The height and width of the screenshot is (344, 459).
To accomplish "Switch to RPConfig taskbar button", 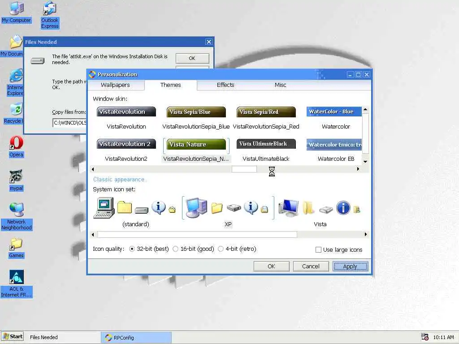I will [136, 338].
